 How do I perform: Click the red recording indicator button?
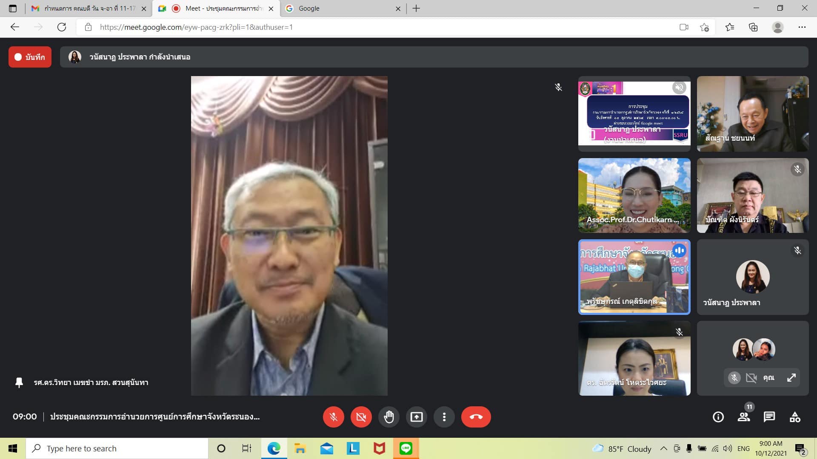30,57
